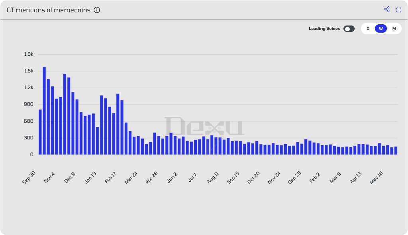This screenshot has width=408, height=235.
Task: Click the 300 y-axis label
Action: pos(29,138)
